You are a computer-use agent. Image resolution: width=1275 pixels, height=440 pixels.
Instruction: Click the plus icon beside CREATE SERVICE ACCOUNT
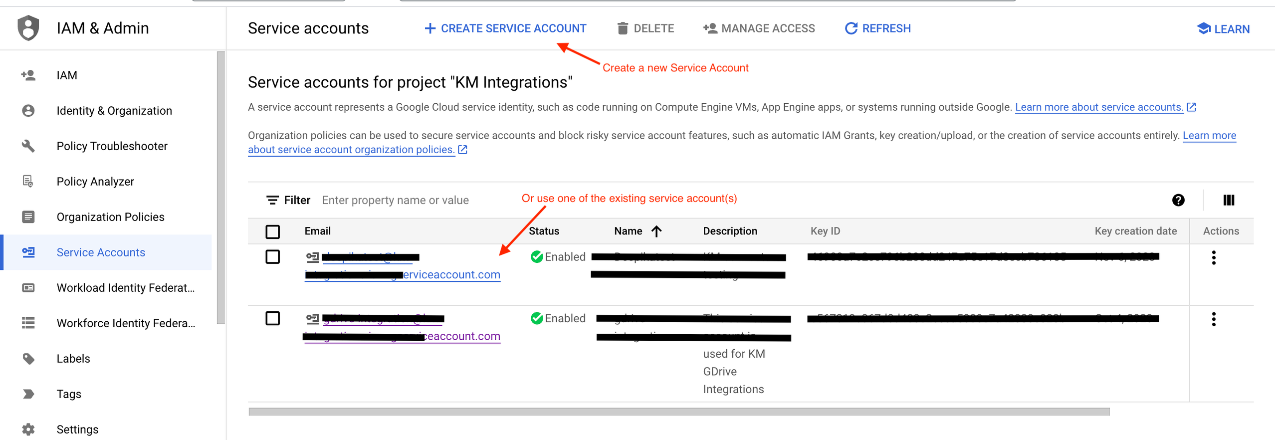pos(430,28)
